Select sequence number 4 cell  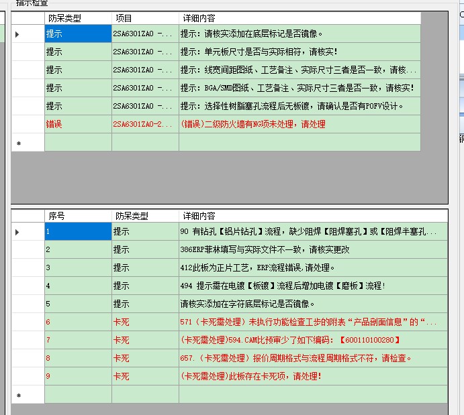(x=78, y=286)
